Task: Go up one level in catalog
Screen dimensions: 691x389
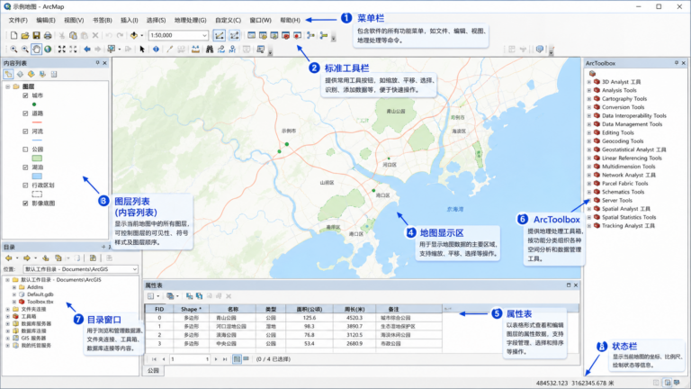Action: pos(45,258)
